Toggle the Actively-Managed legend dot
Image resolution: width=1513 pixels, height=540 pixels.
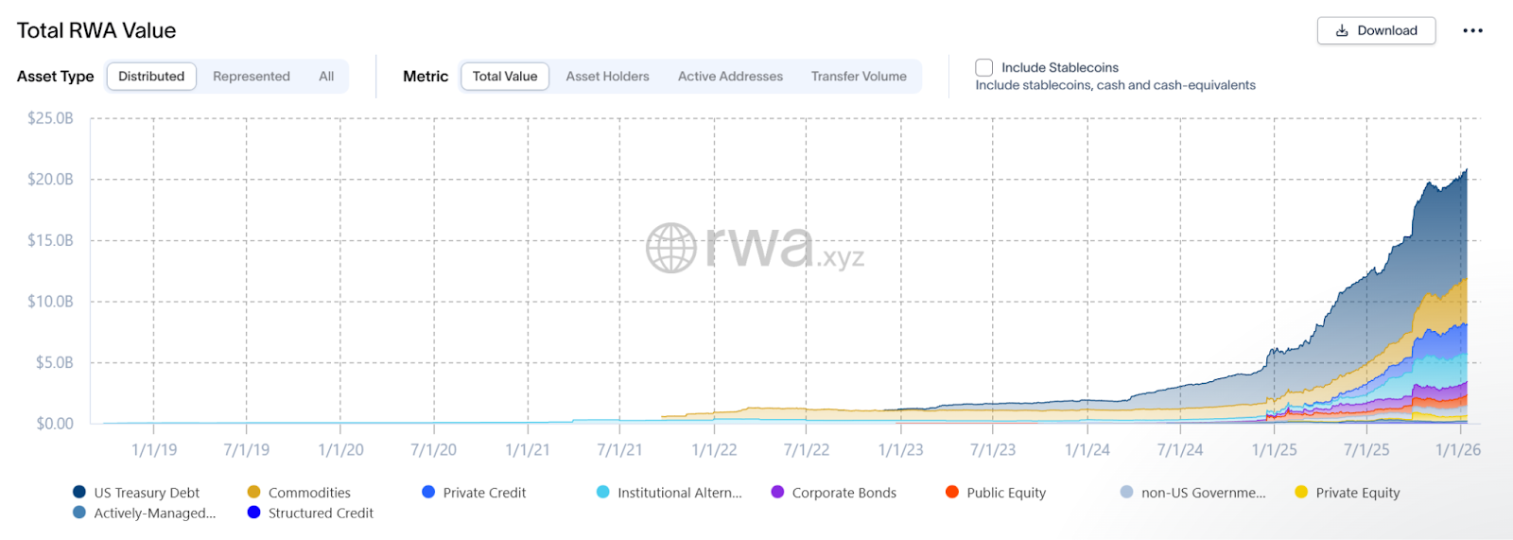pos(79,513)
